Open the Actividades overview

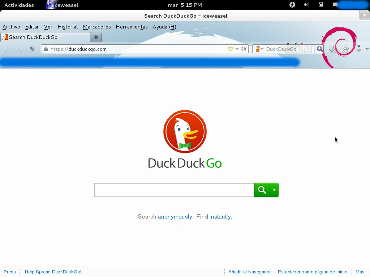pyautogui.click(x=19, y=5)
